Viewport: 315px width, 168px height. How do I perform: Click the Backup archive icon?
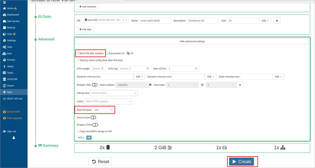click(4, 27)
